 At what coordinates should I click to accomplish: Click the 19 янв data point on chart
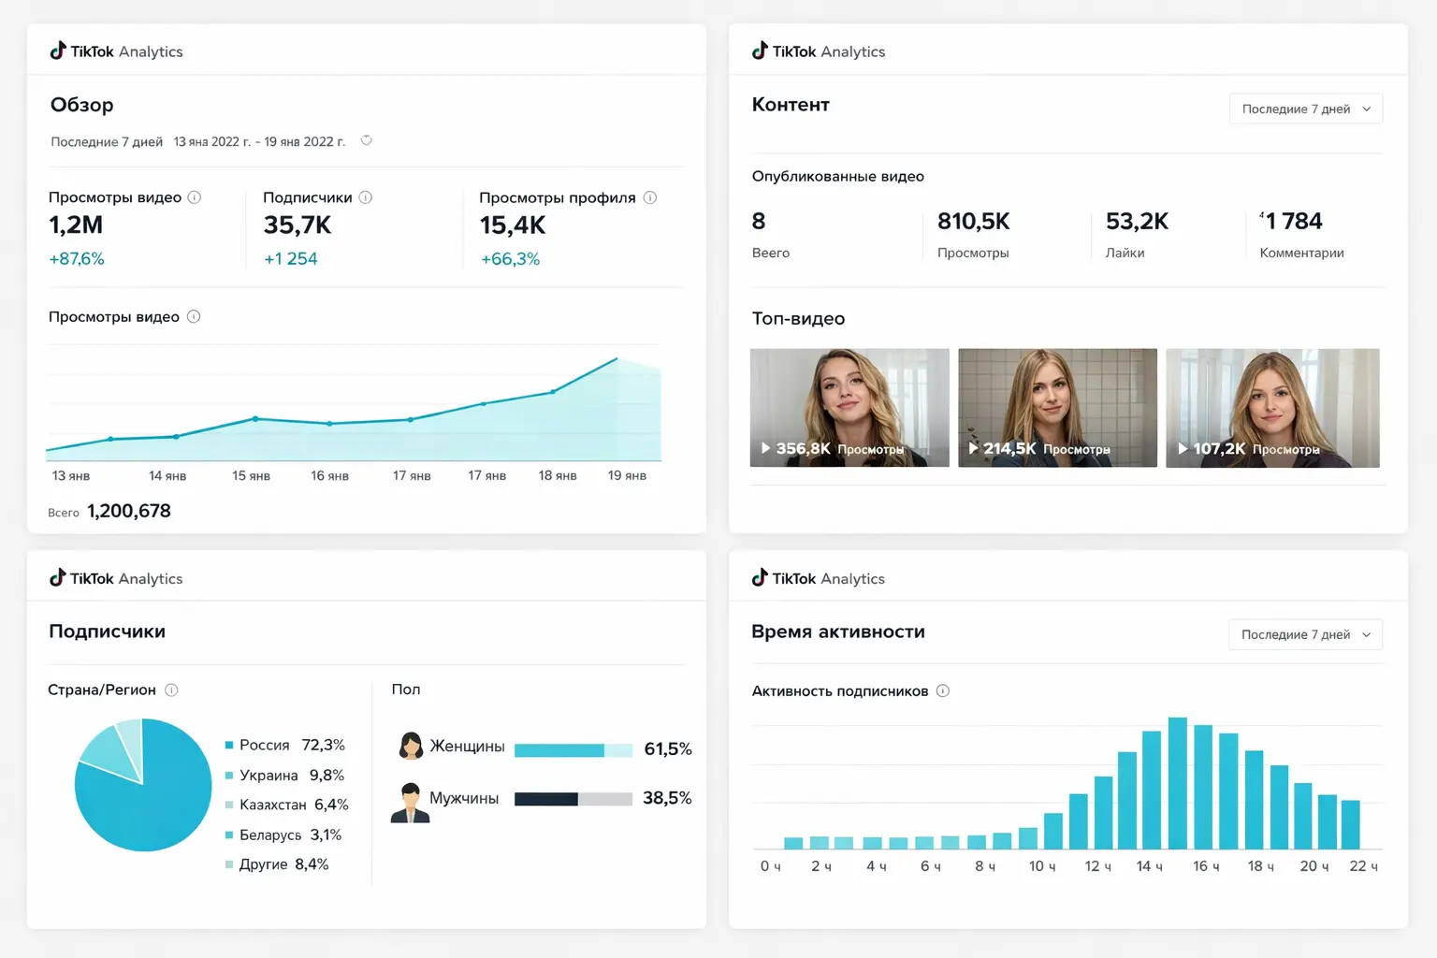[x=617, y=359]
